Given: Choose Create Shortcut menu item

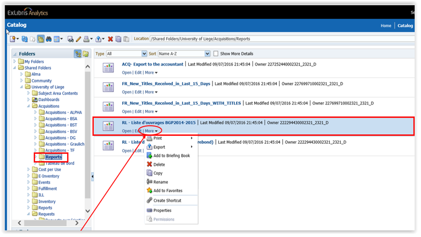Looking at the screenshot, I should (171, 200).
